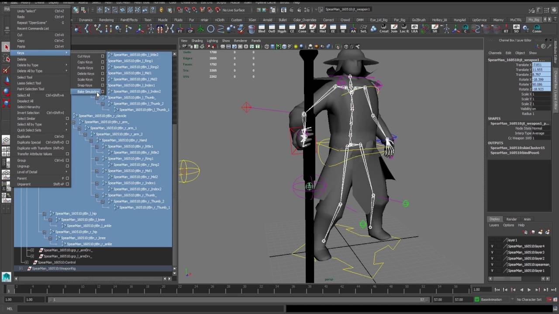Click the Blnd shelf button
Image resolution: width=559 pixels, height=314 pixels.
[262, 29]
